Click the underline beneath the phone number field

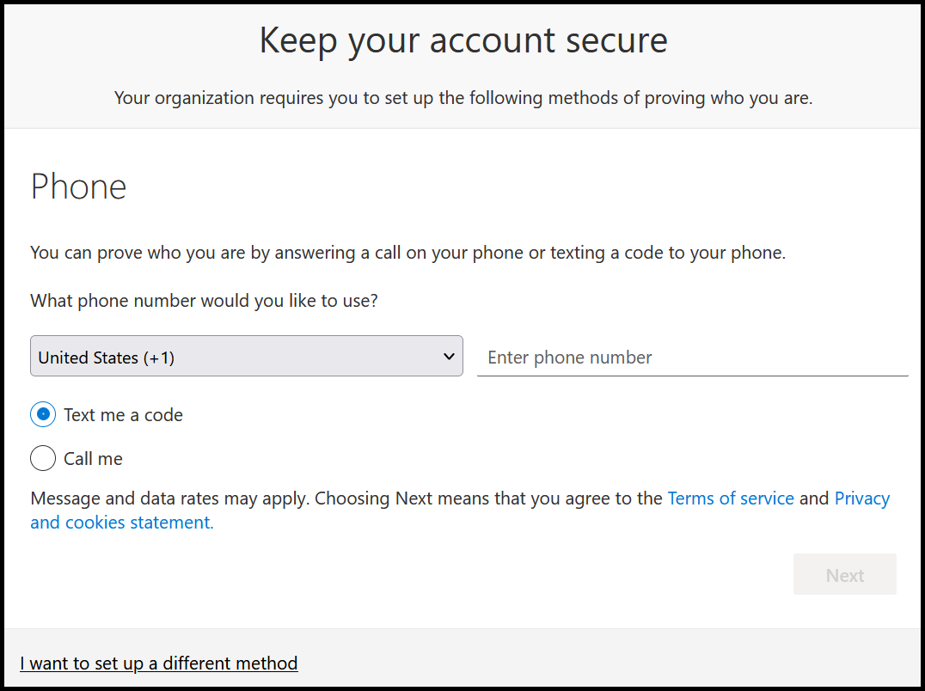[693, 376]
